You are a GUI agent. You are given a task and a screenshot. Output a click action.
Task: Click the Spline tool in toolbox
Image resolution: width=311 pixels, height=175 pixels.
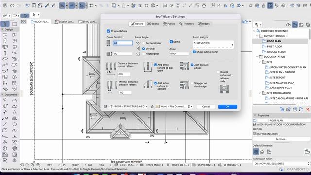[x=15, y=131]
